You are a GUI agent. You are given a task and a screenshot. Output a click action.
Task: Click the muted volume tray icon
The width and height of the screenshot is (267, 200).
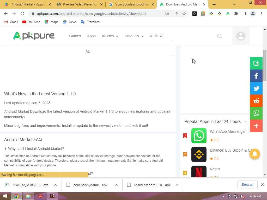pyautogui.click(x=242, y=196)
